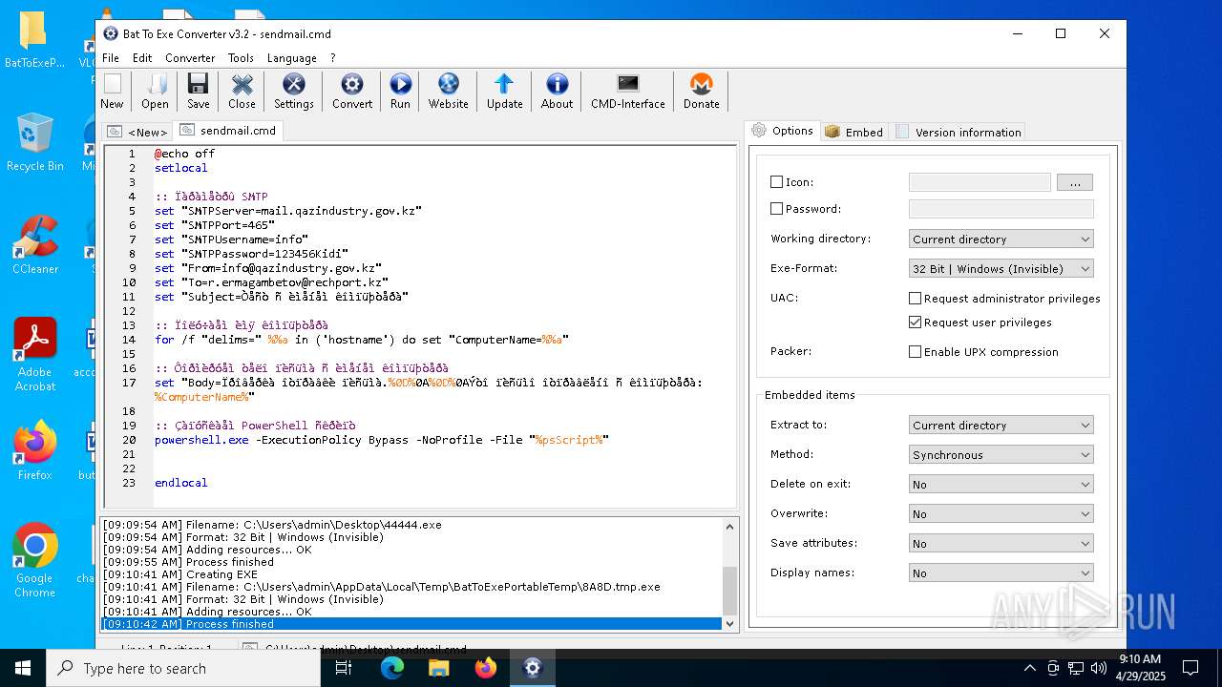This screenshot has width=1222, height=687.
Task: Open Task View on the taskbar
Action: tap(344, 668)
